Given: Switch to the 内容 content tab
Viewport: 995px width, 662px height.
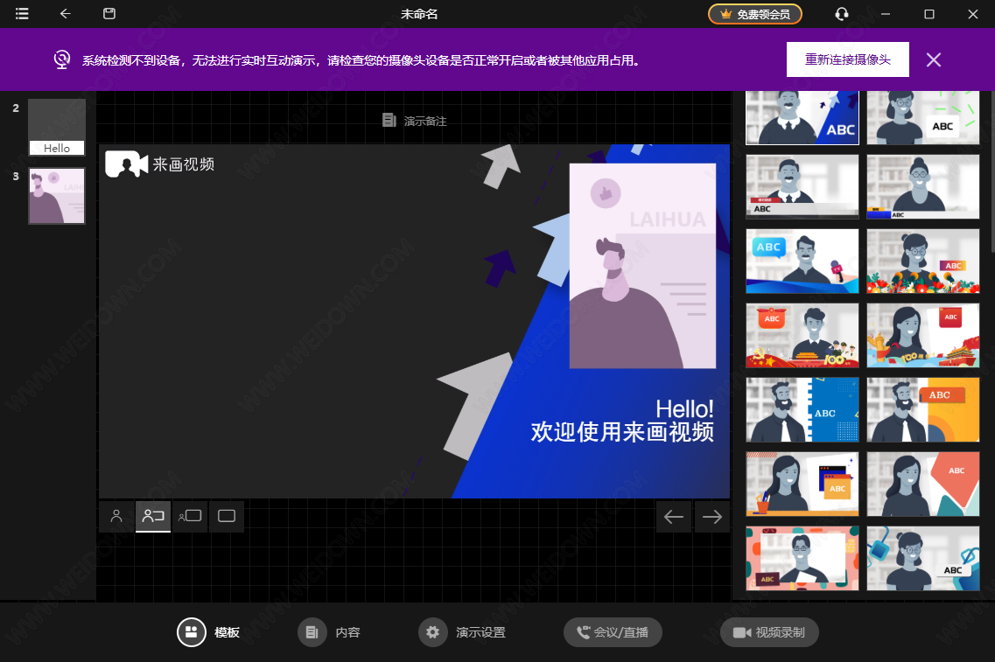Looking at the screenshot, I should tap(329, 632).
